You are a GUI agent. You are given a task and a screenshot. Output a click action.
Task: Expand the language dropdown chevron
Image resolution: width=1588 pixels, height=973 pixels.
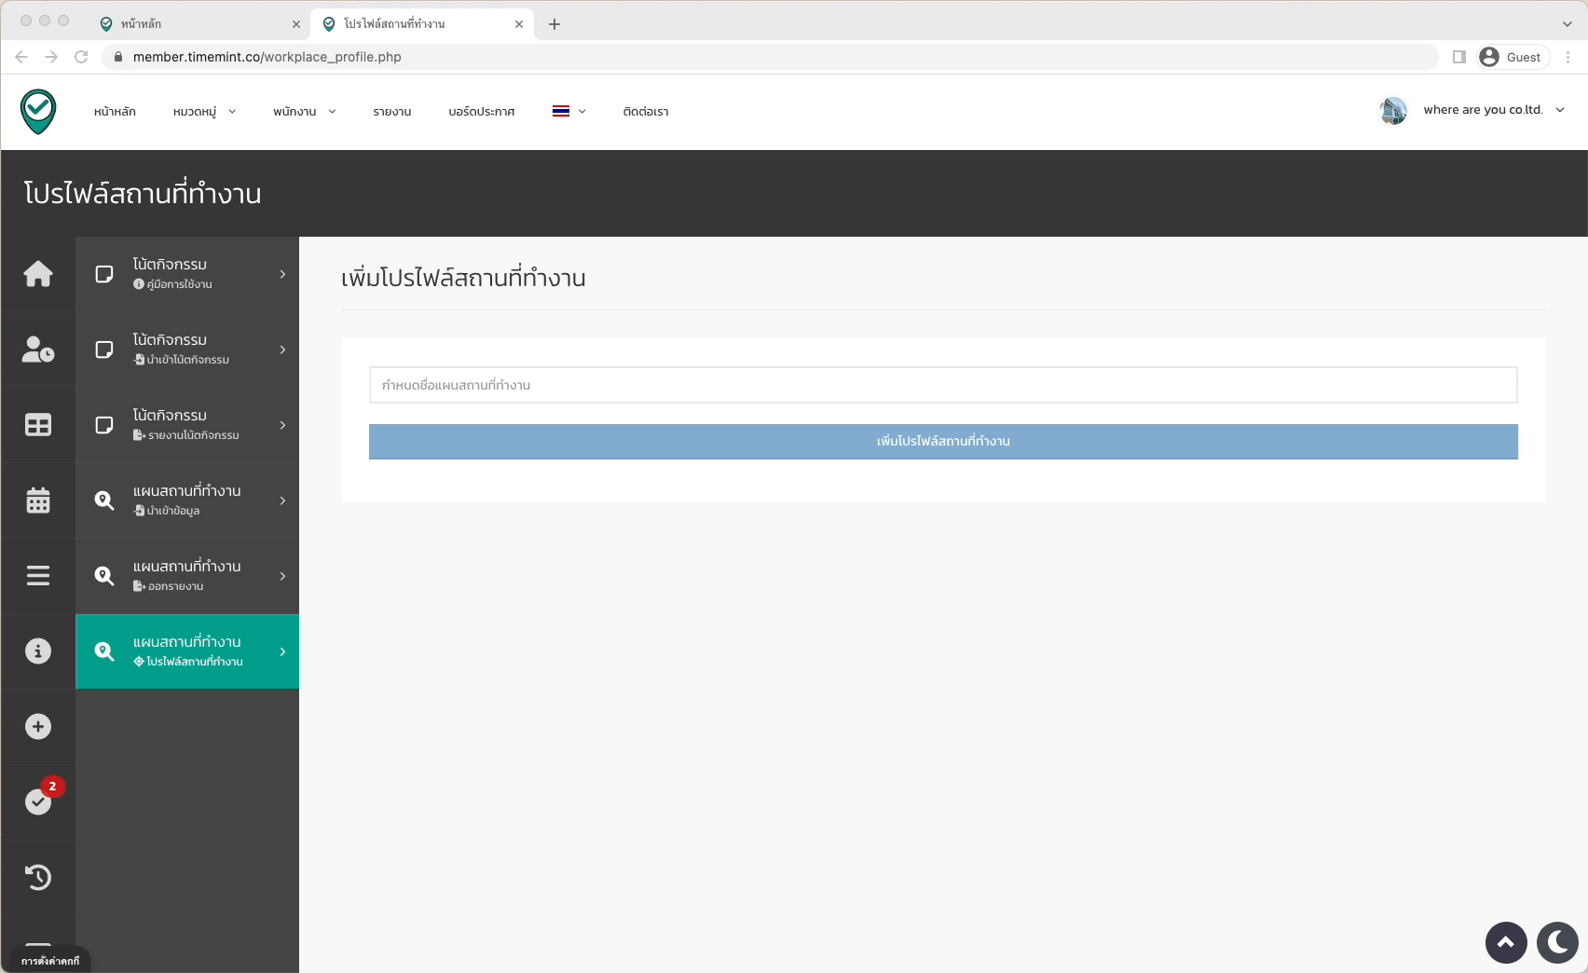[582, 112]
